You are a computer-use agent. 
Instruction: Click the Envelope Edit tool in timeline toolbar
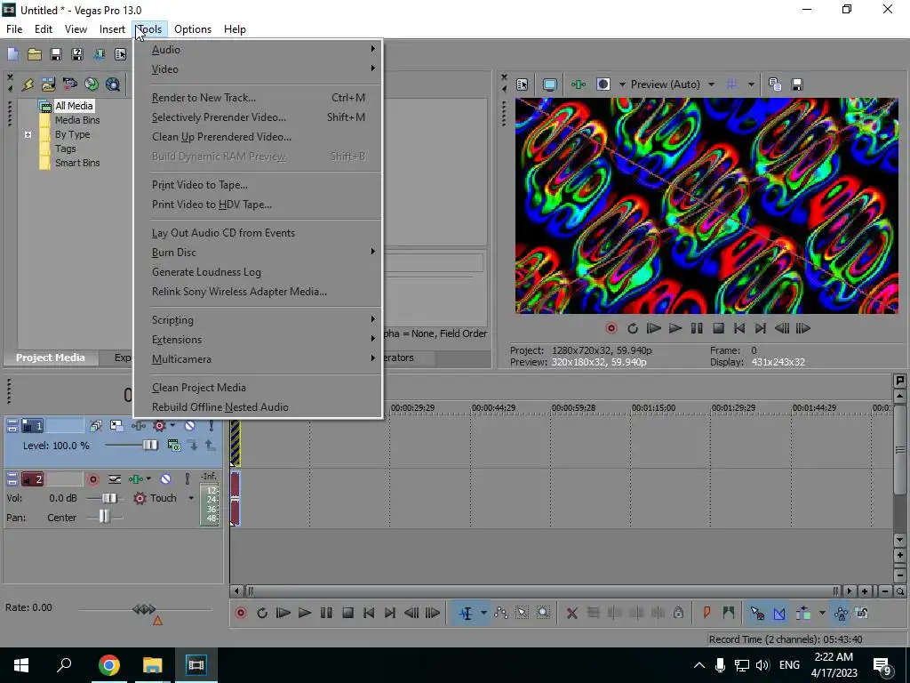click(500, 613)
